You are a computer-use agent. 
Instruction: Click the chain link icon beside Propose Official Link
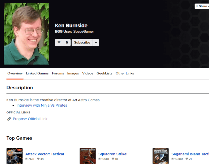click(x=9, y=119)
